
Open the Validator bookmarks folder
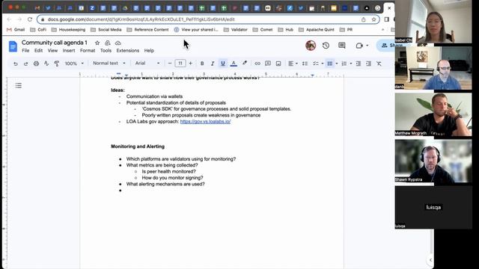pyautogui.click(x=236, y=30)
